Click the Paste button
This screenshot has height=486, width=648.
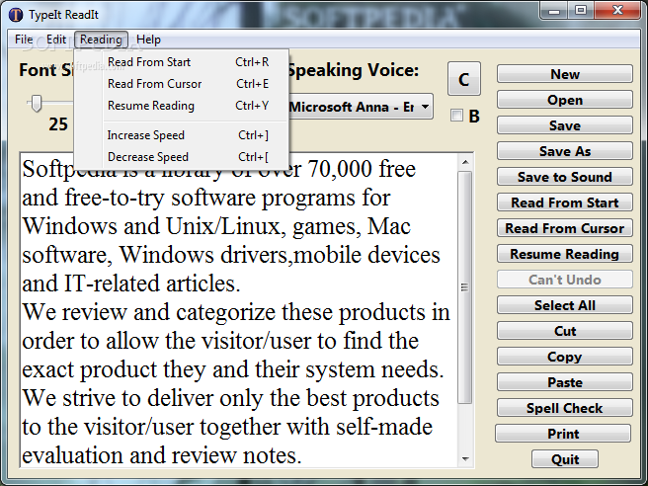(564, 382)
